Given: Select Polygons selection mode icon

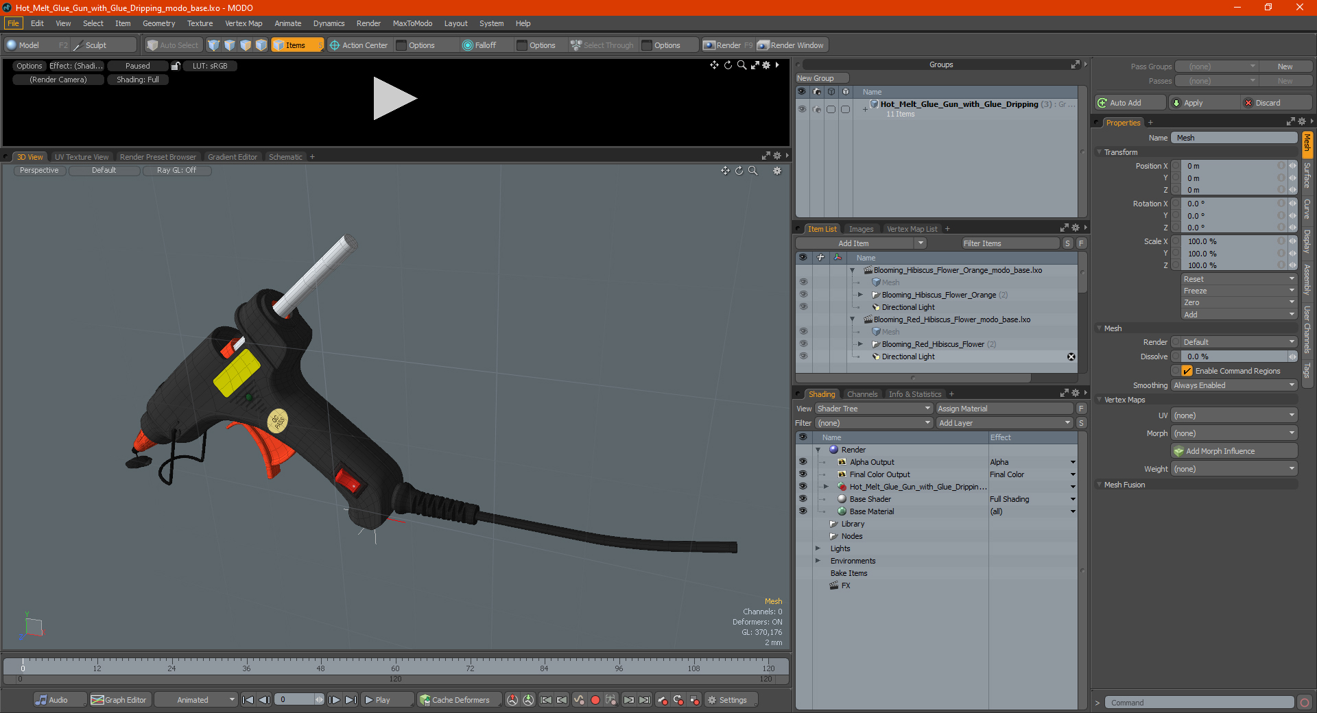Looking at the screenshot, I should (246, 45).
